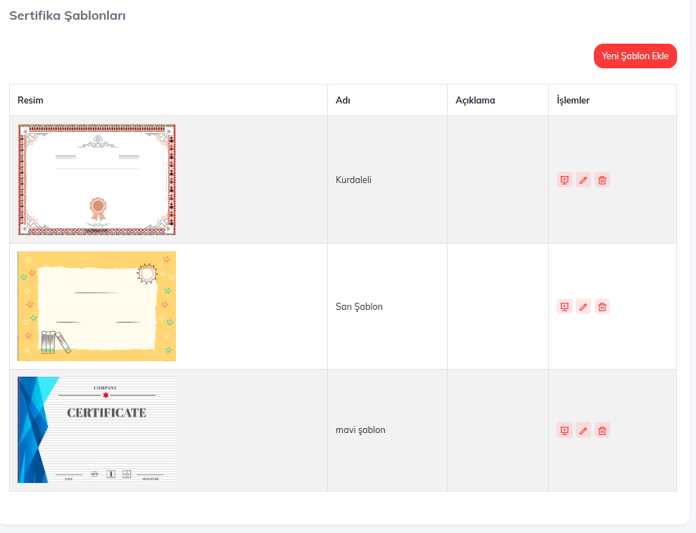The width and height of the screenshot is (696, 533).
Task: Open the yellow Sarı Şablon thumbnail
Action: tap(97, 306)
